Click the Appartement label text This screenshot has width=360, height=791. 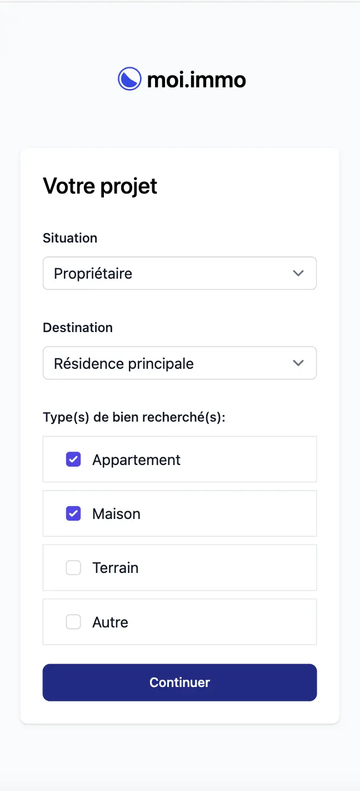tap(136, 459)
